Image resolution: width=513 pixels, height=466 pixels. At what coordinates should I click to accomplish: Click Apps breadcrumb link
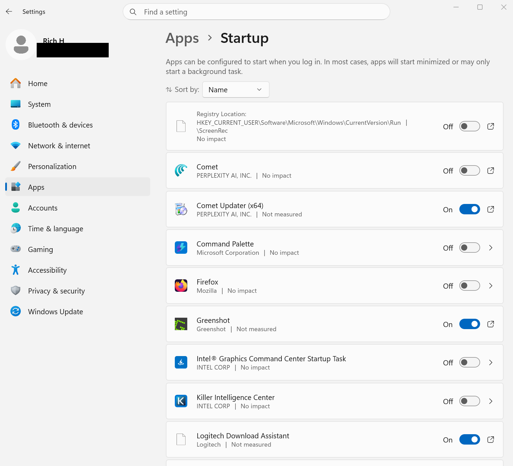(x=182, y=38)
